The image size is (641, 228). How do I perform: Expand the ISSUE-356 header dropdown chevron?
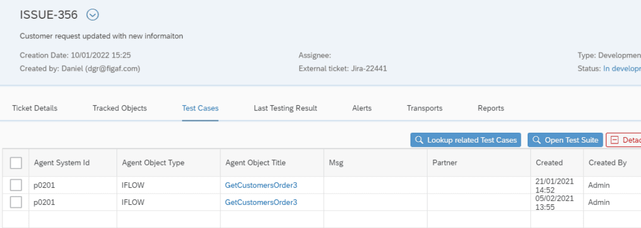point(93,15)
